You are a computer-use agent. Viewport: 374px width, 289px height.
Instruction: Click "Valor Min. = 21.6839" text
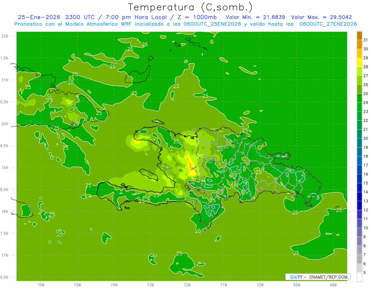[x=255, y=17]
